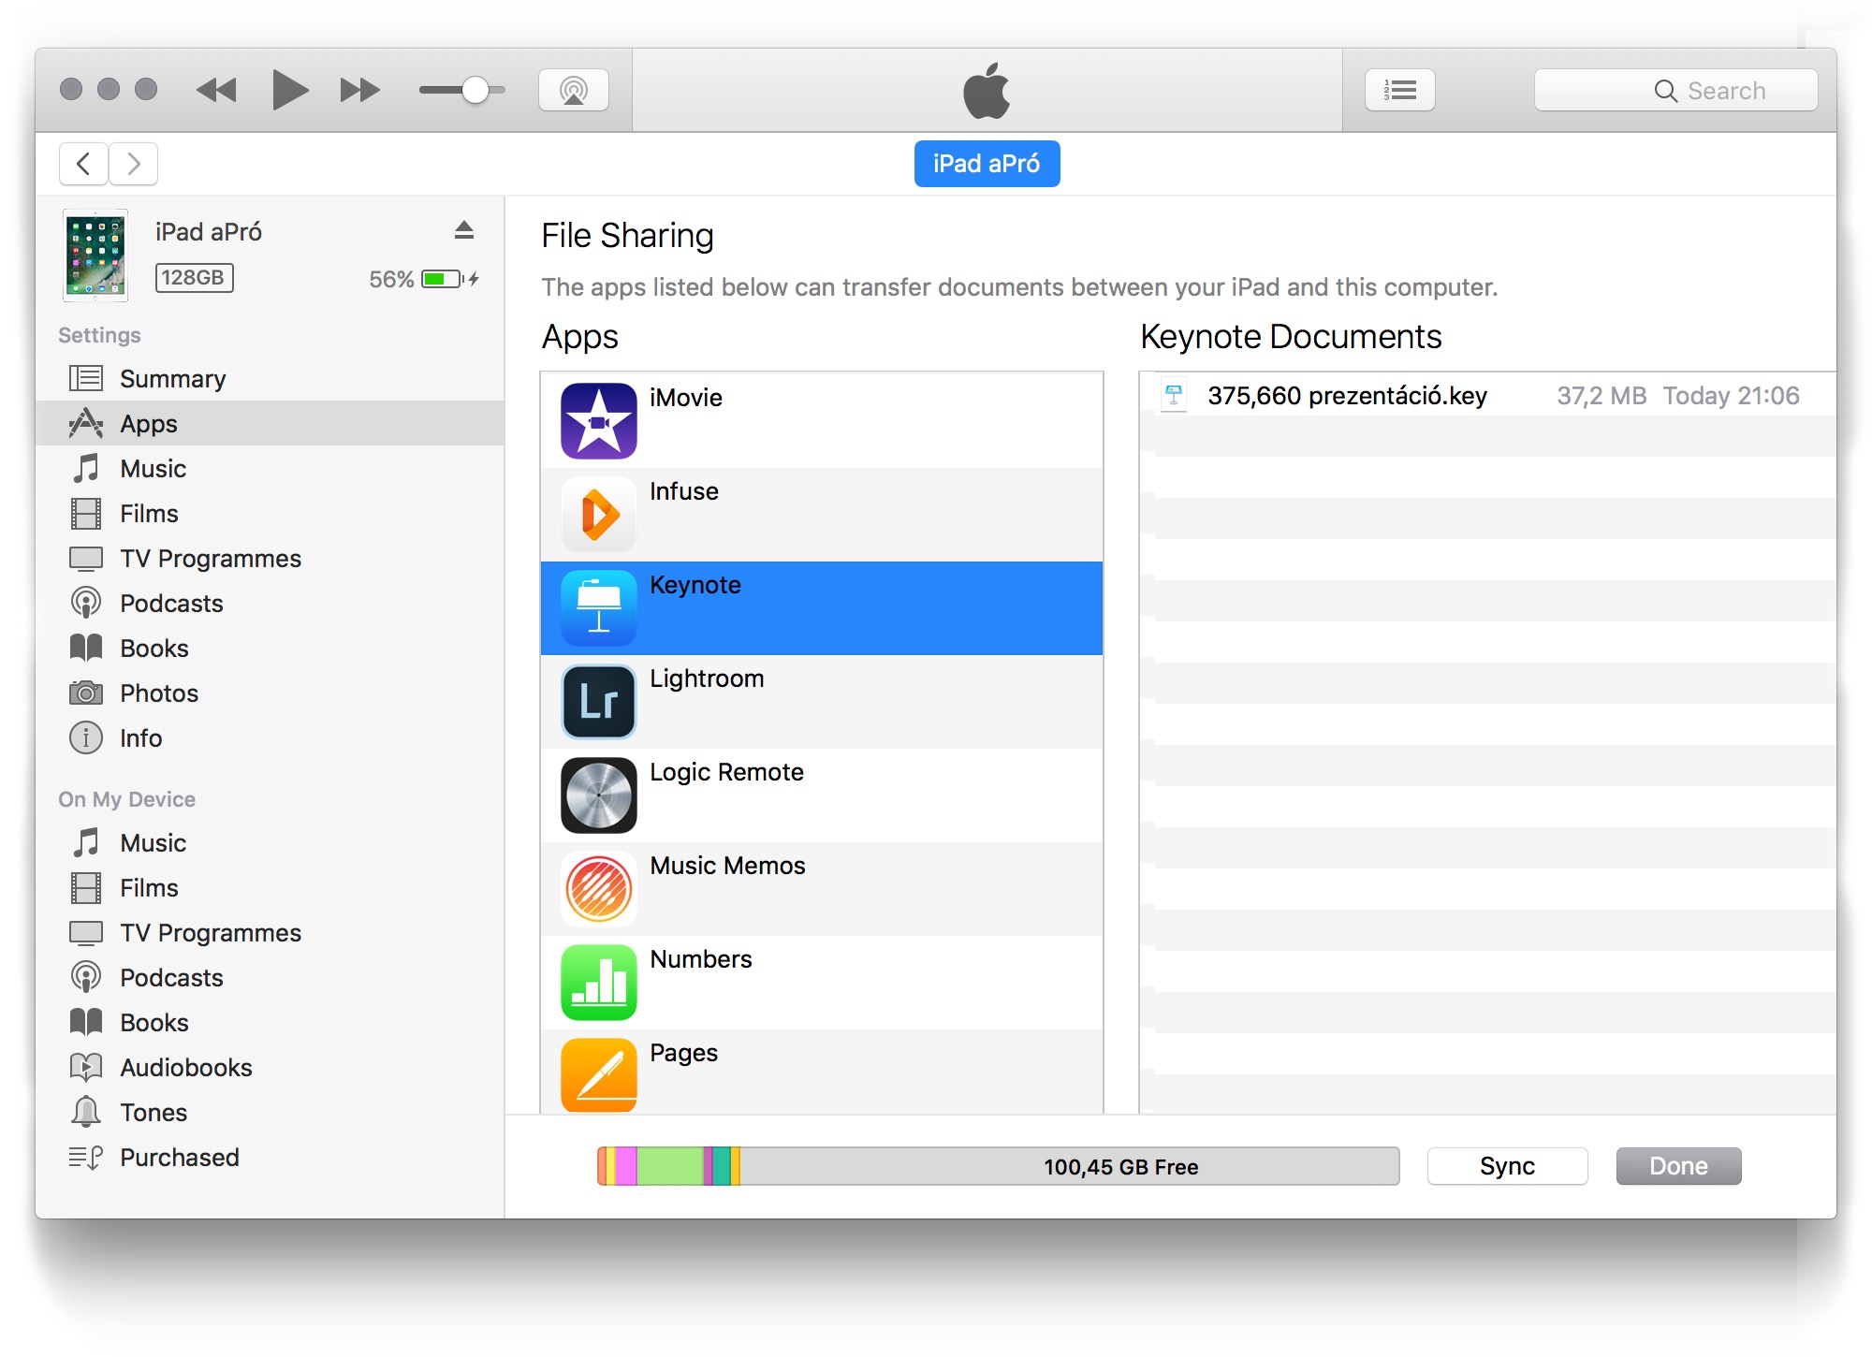
Task: Select the Keynote app icon
Action: tap(599, 608)
